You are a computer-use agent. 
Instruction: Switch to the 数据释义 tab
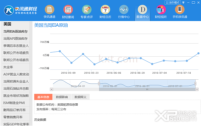point(80,97)
